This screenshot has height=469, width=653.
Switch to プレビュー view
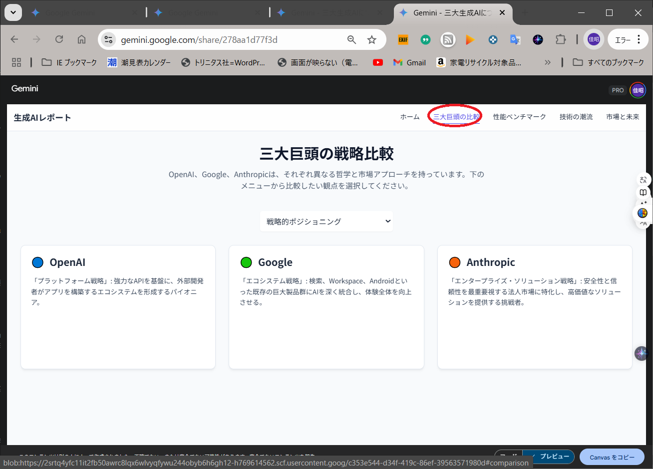click(x=550, y=457)
